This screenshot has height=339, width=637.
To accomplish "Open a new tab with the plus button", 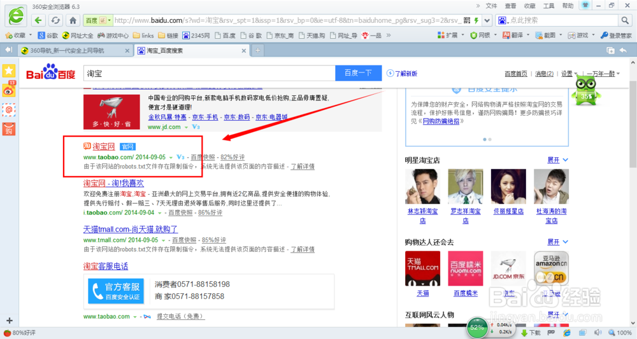I will pyautogui.click(x=257, y=51).
